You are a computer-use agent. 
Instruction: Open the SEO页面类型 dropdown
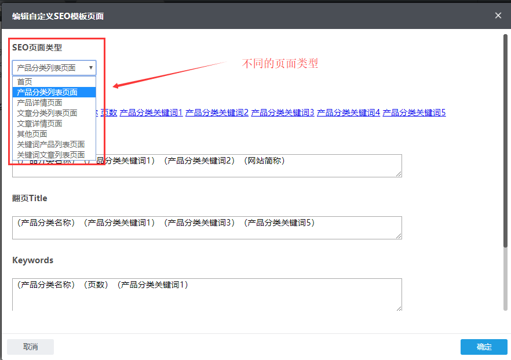click(x=54, y=68)
